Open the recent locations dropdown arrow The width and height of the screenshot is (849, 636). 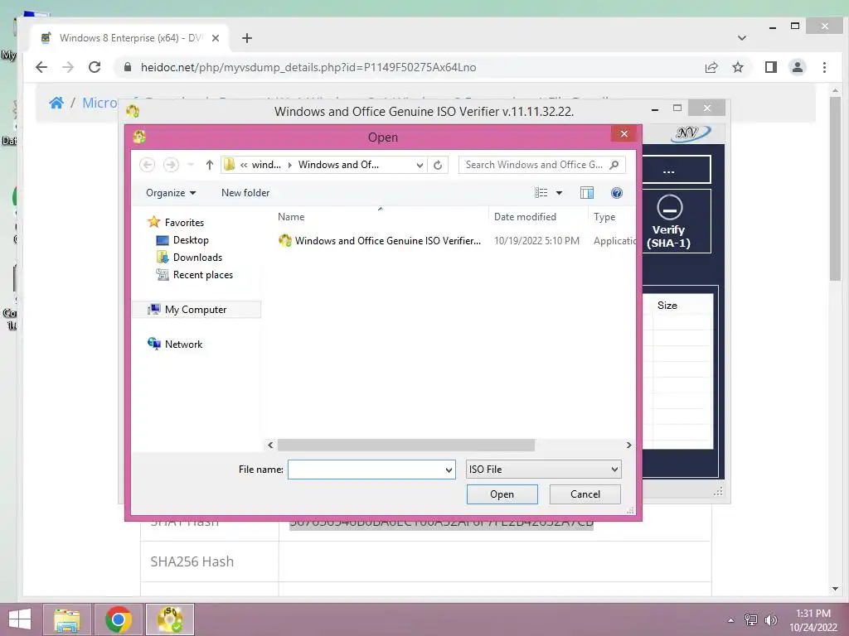click(x=191, y=165)
